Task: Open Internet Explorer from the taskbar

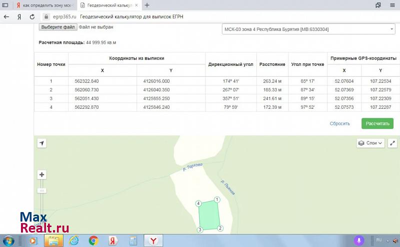Action: (x=74, y=241)
